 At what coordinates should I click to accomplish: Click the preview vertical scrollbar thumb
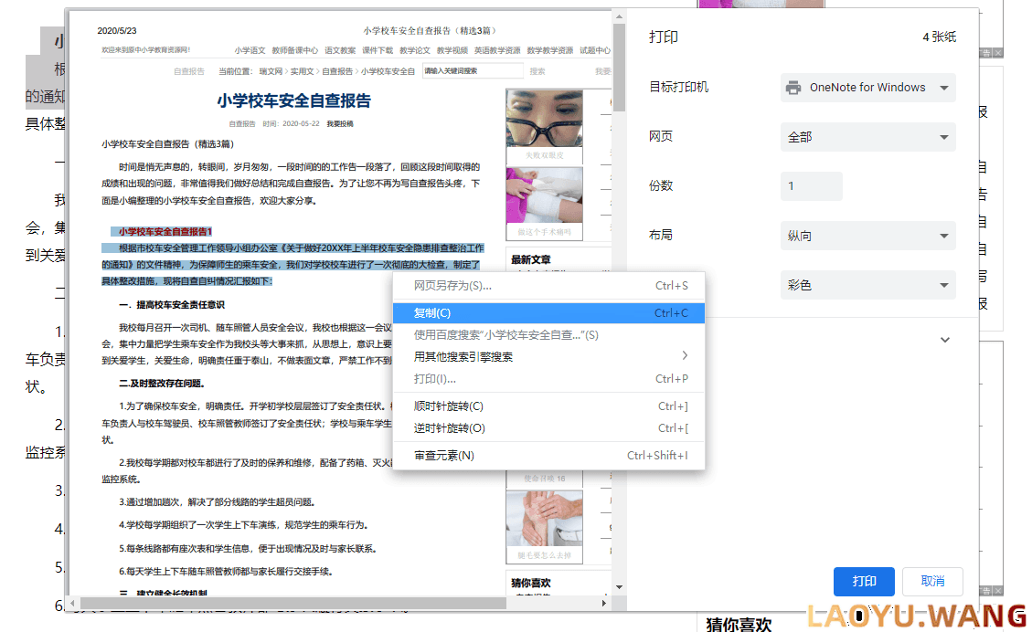(619, 67)
